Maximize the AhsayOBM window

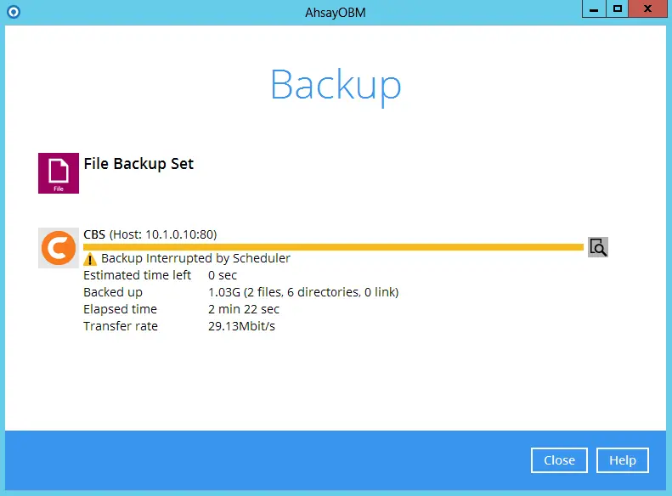click(618, 9)
